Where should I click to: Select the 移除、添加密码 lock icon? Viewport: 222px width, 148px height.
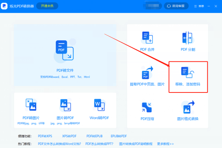[188, 72]
